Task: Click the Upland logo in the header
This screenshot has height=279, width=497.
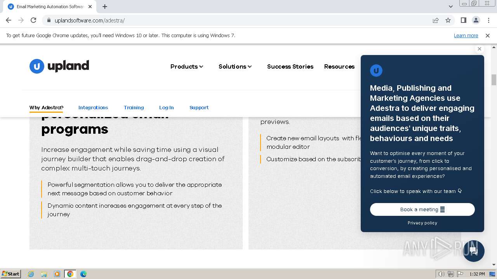Action: point(59,66)
